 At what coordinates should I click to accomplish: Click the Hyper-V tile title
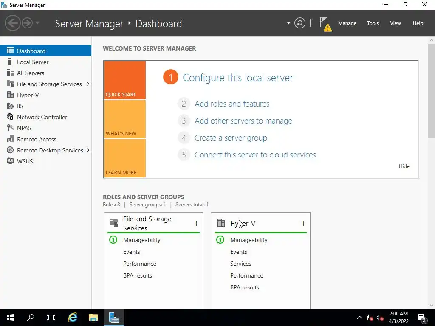[x=243, y=223]
